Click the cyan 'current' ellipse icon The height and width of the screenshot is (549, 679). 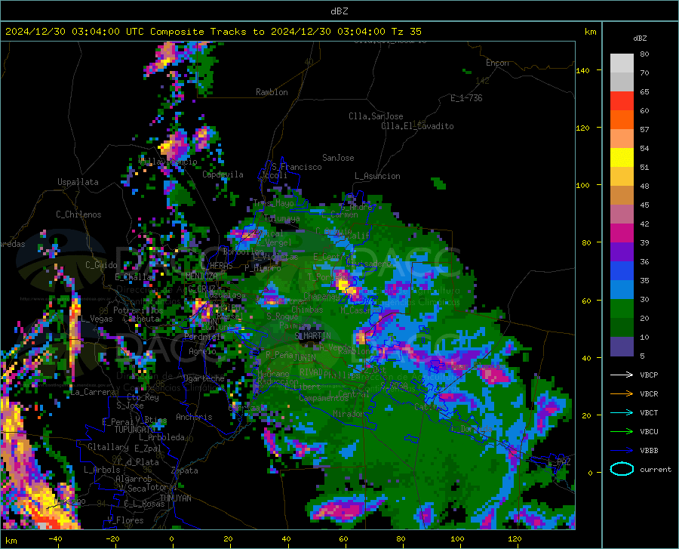622,469
